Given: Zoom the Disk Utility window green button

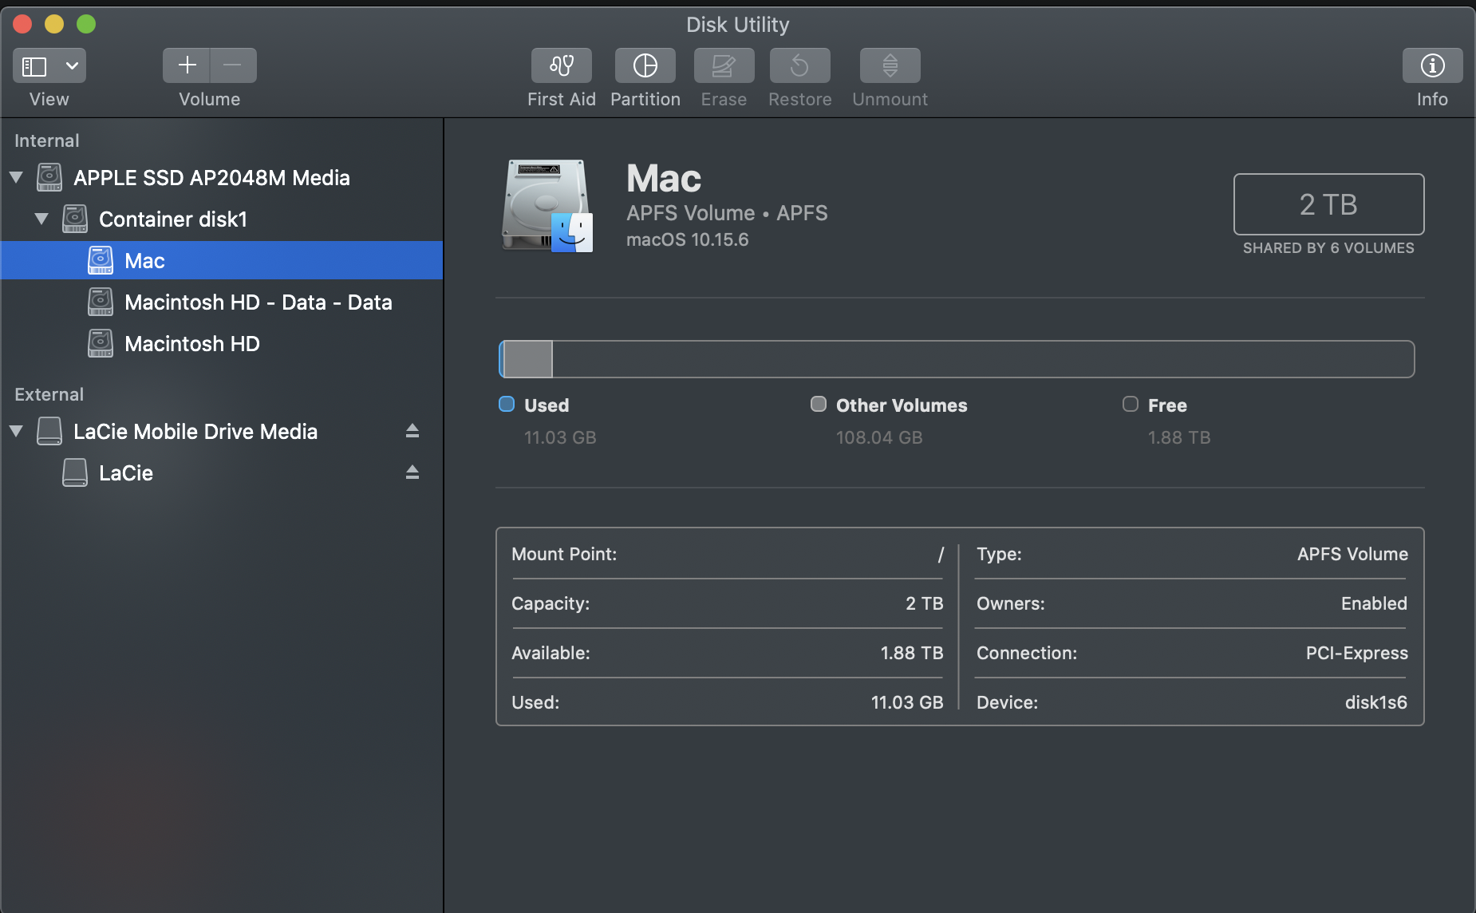Looking at the screenshot, I should point(86,24).
